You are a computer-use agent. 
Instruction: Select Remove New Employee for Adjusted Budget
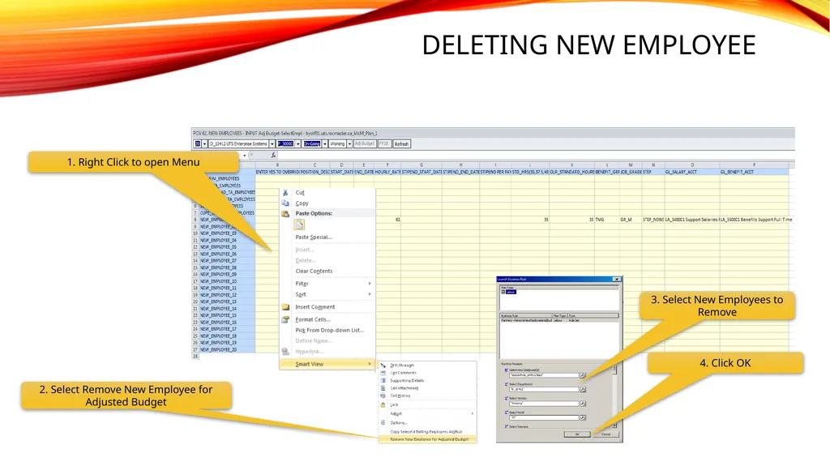(428, 439)
